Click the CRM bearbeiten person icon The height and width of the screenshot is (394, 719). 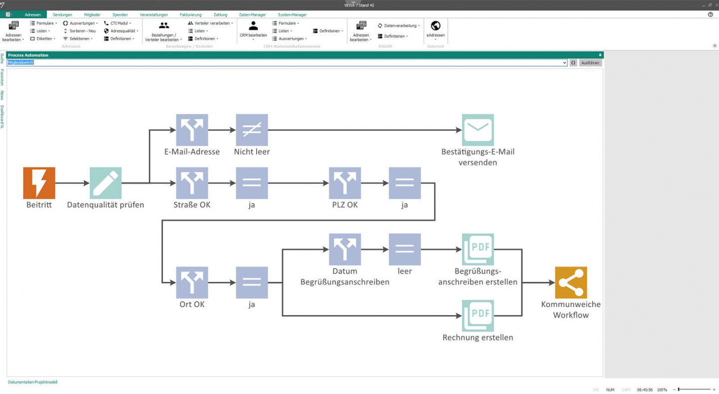[x=253, y=25]
